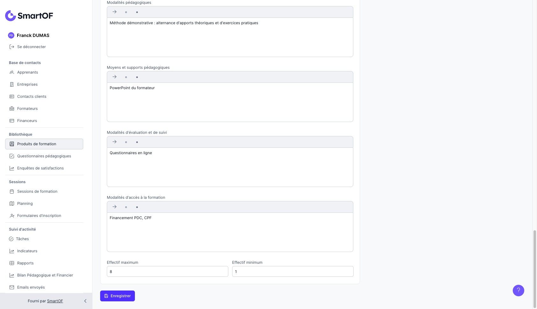Collapse the sidebar with the chevron
This screenshot has width=537, height=309.
pos(85,301)
